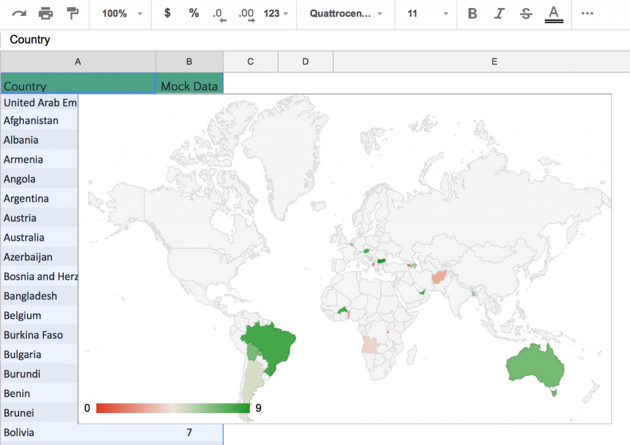
Task: Decrease decimal places
Action: [219, 13]
